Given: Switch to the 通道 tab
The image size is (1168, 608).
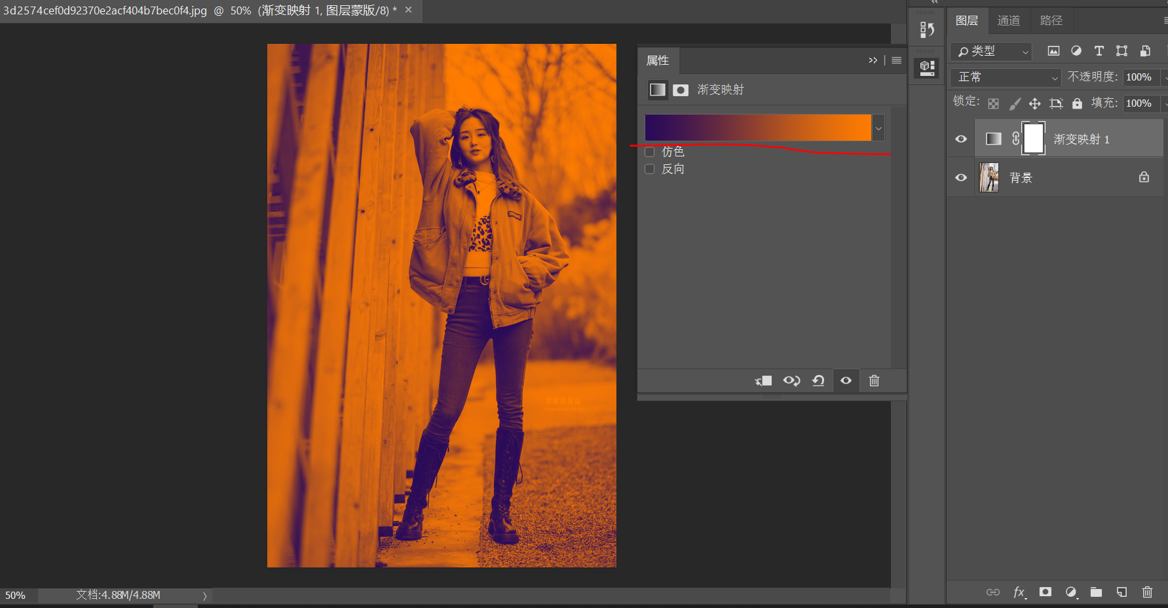Looking at the screenshot, I should tap(1009, 21).
